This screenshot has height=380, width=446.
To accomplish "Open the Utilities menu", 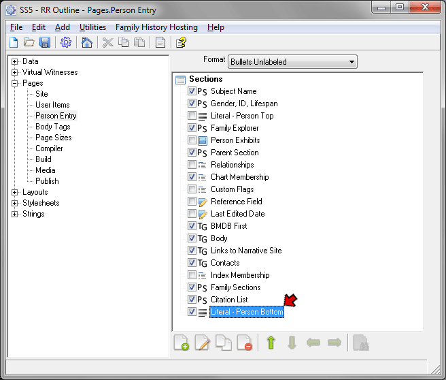I will point(92,27).
